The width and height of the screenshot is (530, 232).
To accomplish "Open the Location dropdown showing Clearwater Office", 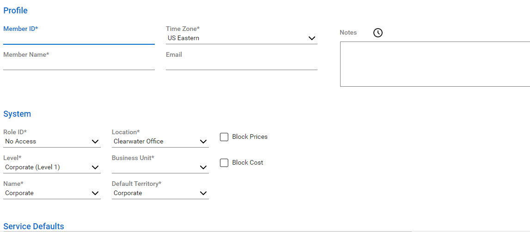I will pos(160,142).
